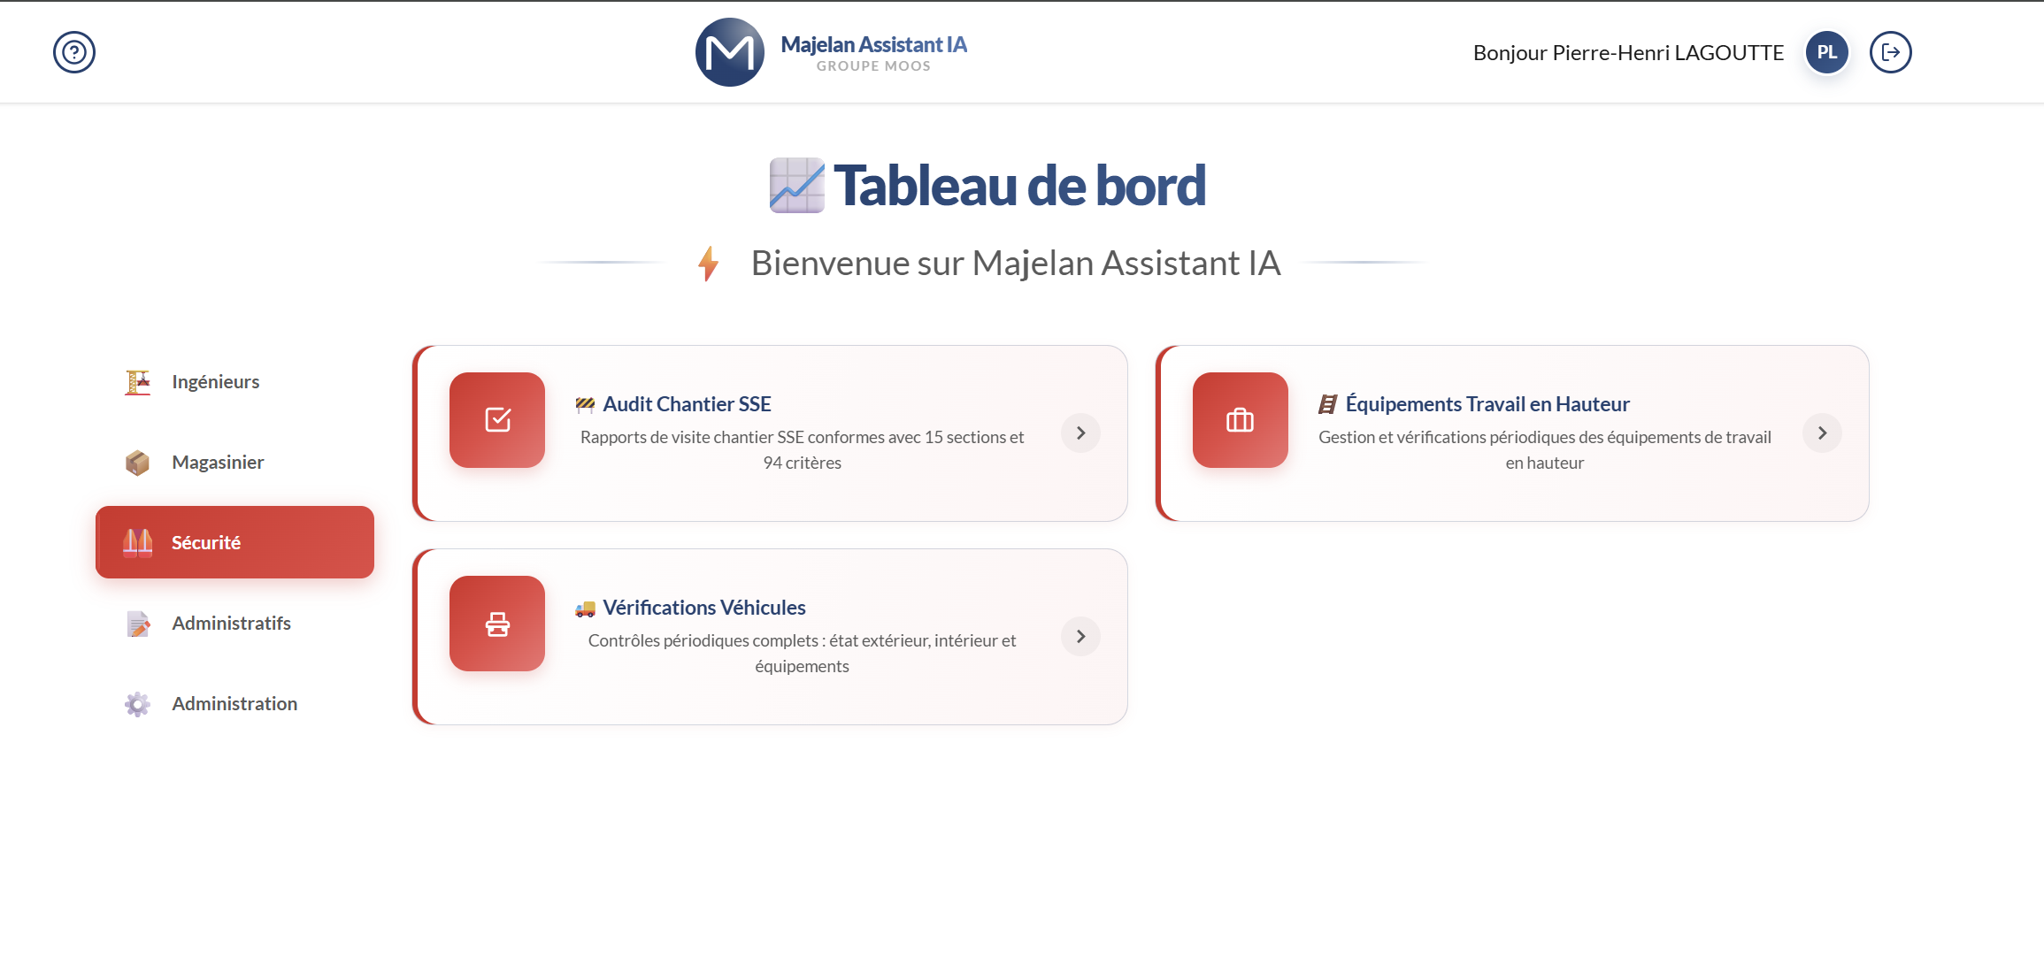The width and height of the screenshot is (2044, 980).
Task: Click the PL avatar badge
Action: coord(1825,52)
